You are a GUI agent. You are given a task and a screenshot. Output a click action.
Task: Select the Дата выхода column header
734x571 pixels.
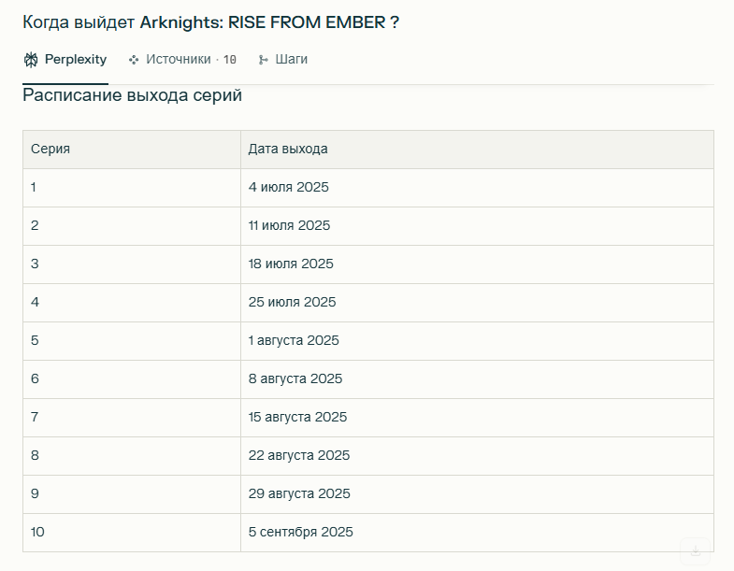pyautogui.click(x=478, y=150)
